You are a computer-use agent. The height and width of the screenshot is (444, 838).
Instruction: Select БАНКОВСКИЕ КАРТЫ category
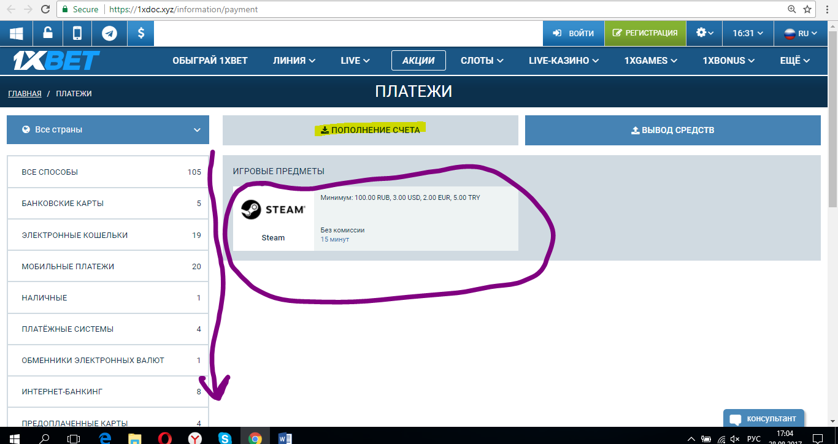[x=108, y=204]
